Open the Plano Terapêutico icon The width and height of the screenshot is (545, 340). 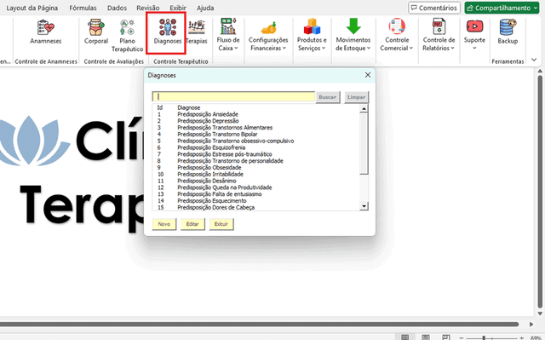(127, 36)
